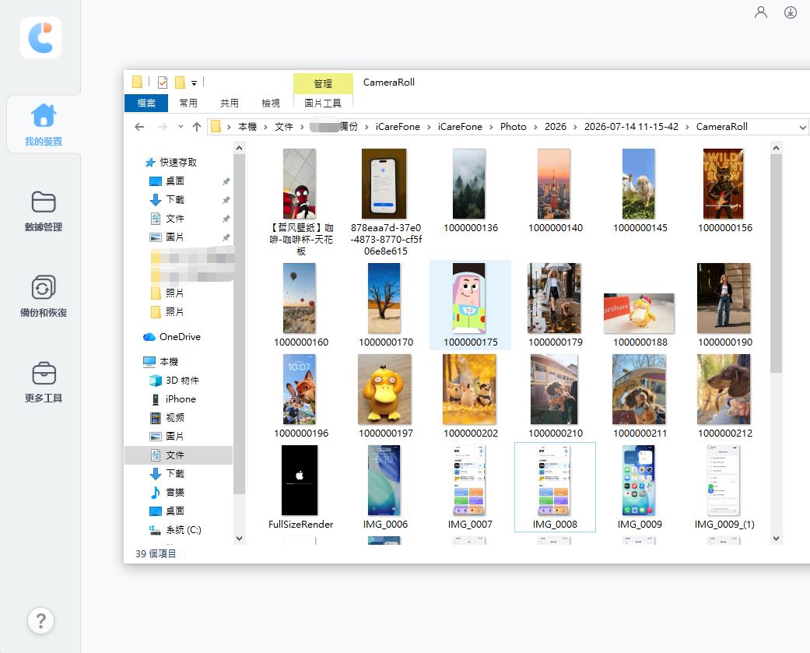This screenshot has width=810, height=653.
Task: Open the downloads icon at top right
Action: point(790,12)
